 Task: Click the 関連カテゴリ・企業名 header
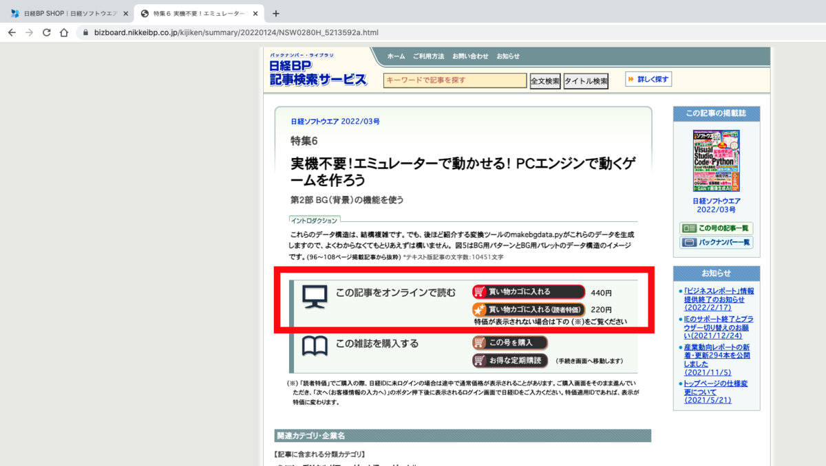coord(463,436)
